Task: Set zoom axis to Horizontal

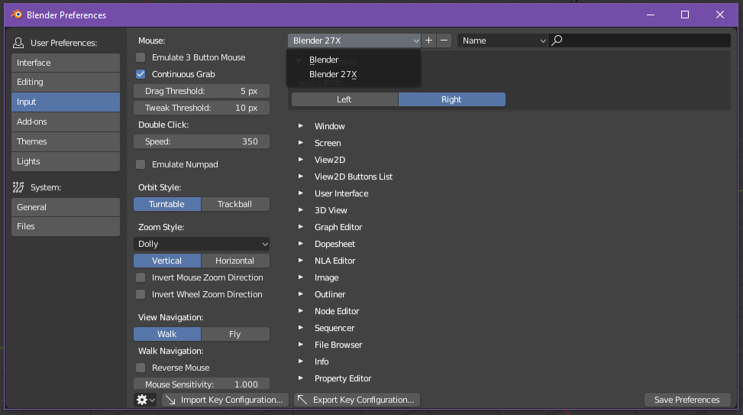Action: 235,261
